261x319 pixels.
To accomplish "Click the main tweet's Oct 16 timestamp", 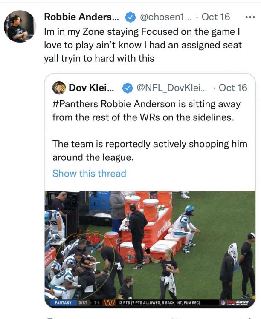I will click(216, 17).
